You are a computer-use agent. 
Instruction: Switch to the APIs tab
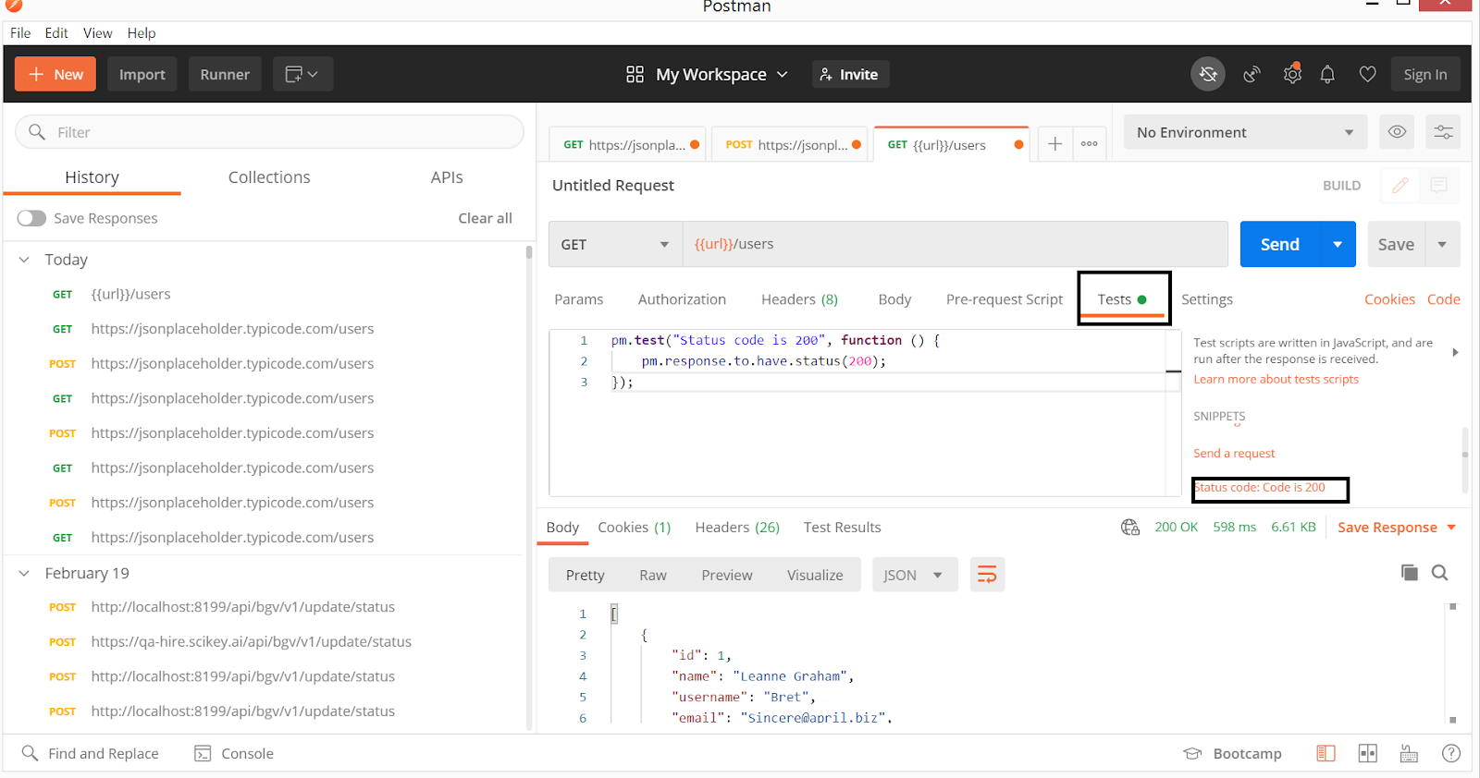[x=447, y=176]
